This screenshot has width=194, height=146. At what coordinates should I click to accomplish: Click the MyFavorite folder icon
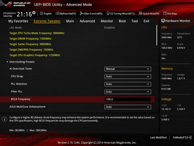(57, 13)
